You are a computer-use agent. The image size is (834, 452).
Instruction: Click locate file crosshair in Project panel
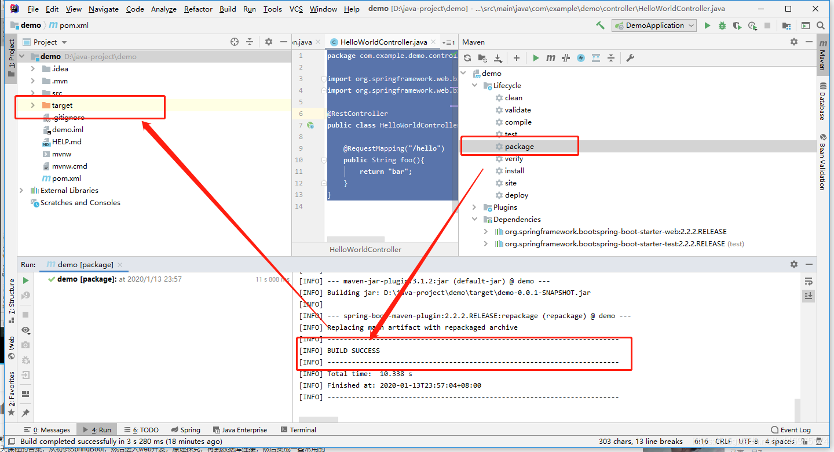(x=235, y=42)
